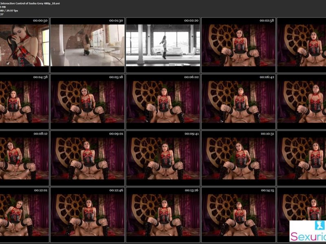Click the thumbnail labeled 00:09:01
The image size is (326, 244).
[x=87, y=158]
